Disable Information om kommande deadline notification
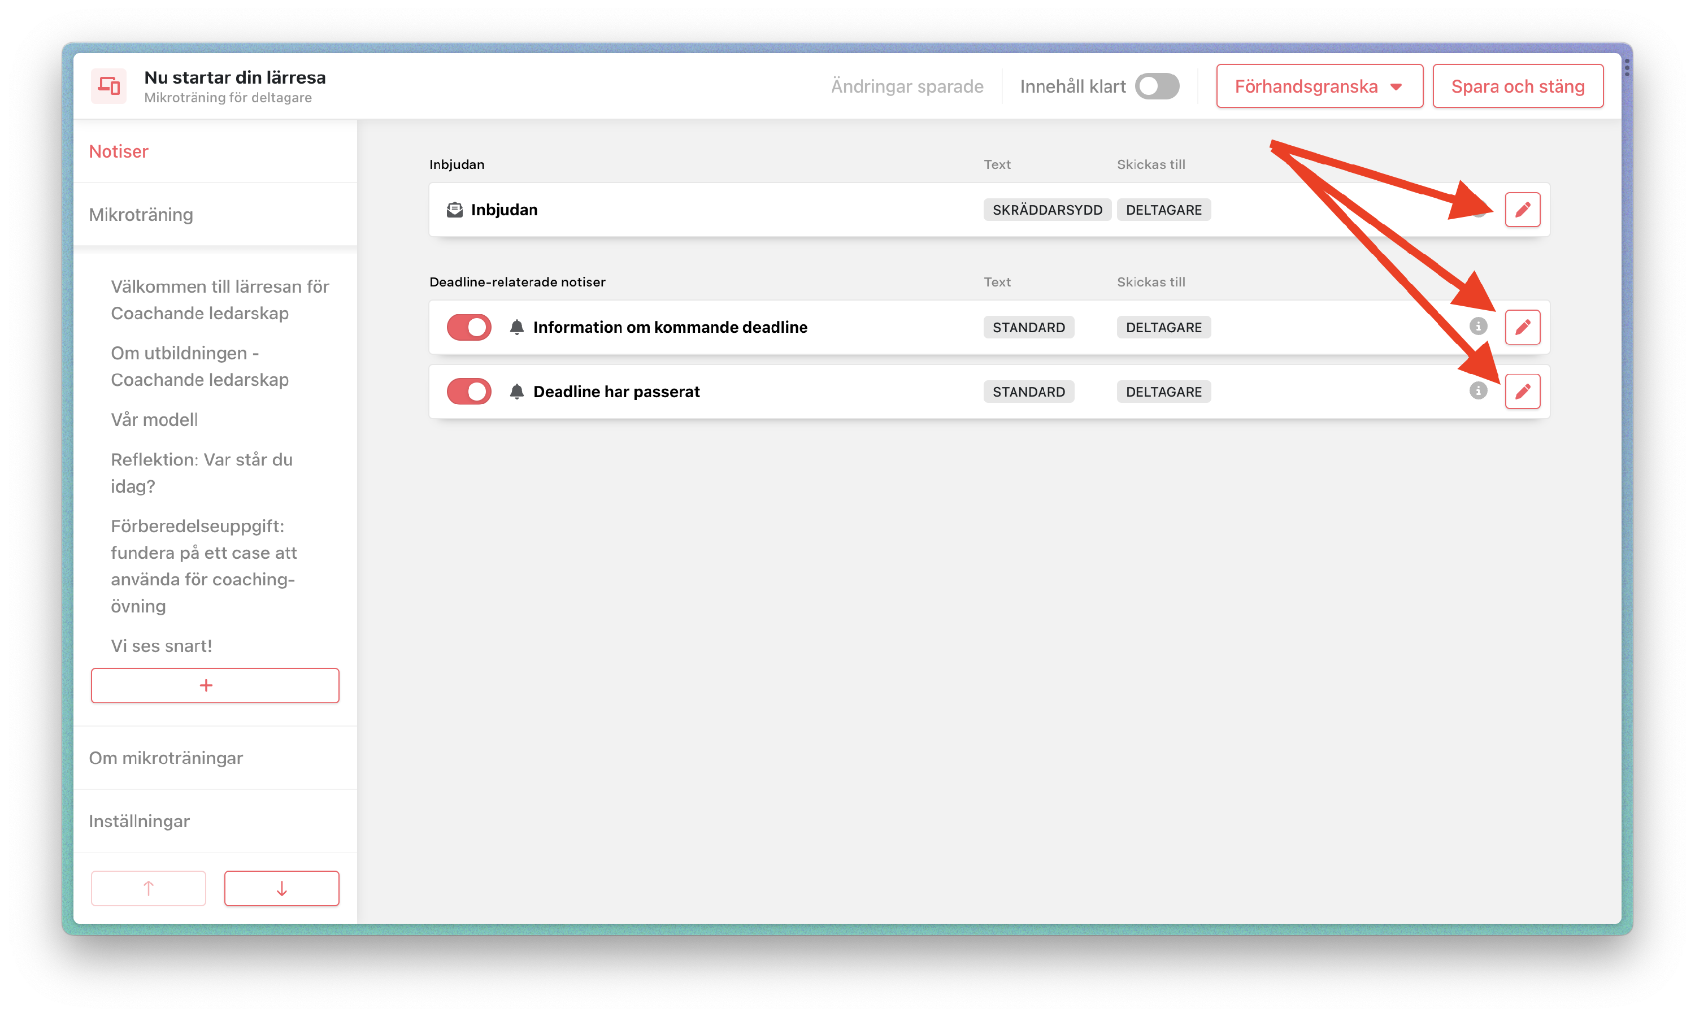1695x1017 pixels. coord(470,327)
